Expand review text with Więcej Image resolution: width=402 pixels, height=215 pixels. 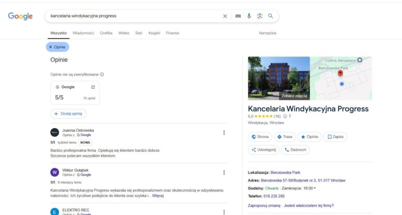click(158, 196)
